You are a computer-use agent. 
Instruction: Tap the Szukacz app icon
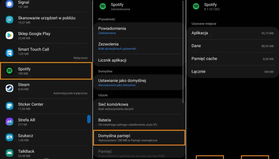pos(9,137)
